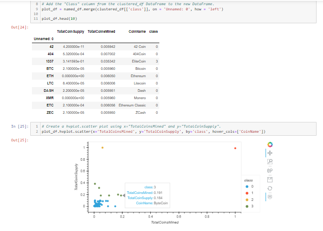Select the 1337 index cell

pyautogui.click(x=50, y=61)
